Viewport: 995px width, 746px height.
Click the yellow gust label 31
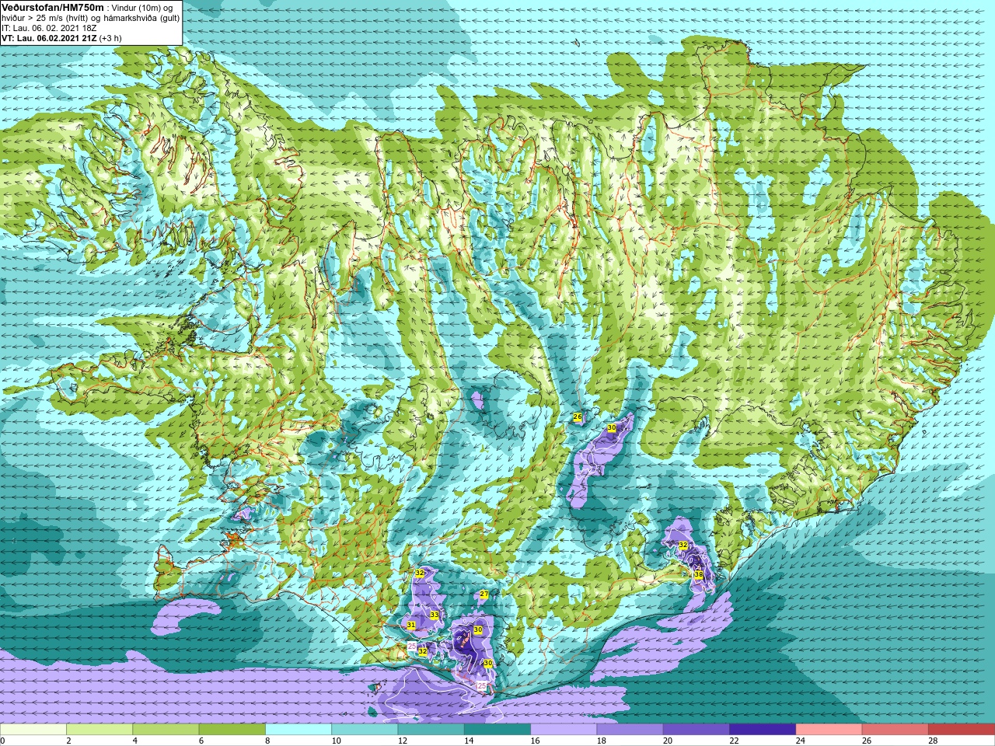411,625
